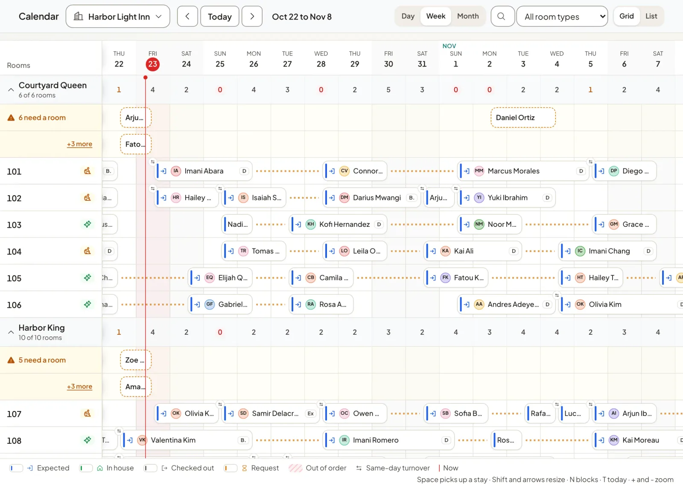683x489 pixels.
Task: Select List layout
Action: (651, 16)
